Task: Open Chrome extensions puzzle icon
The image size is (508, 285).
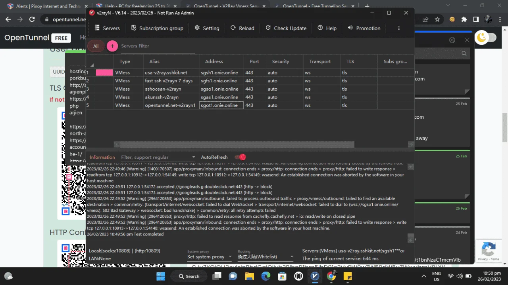Action: pos(464,19)
